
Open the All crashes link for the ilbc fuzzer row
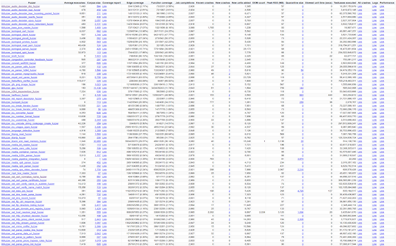[x=360, y=6]
